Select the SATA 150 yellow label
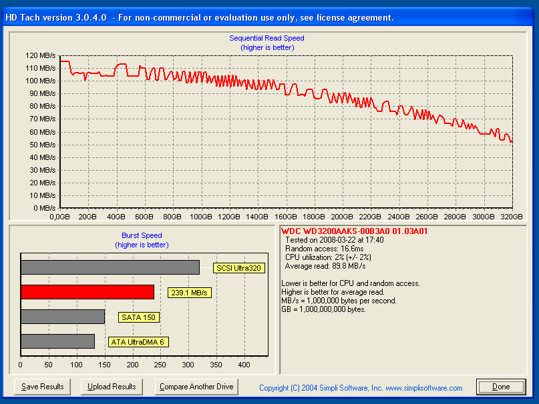The height and width of the screenshot is (404, 539). pos(138,317)
